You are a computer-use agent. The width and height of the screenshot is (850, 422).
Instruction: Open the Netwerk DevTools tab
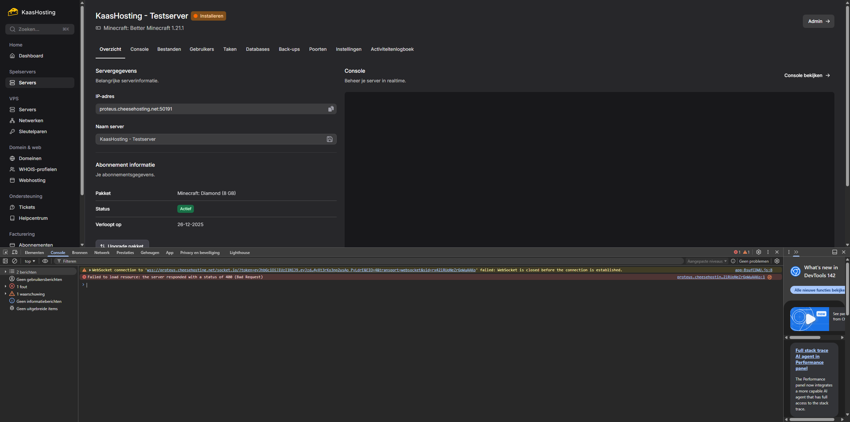point(102,253)
